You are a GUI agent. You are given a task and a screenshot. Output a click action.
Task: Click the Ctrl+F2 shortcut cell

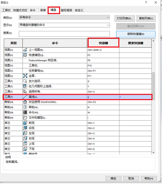103,102
